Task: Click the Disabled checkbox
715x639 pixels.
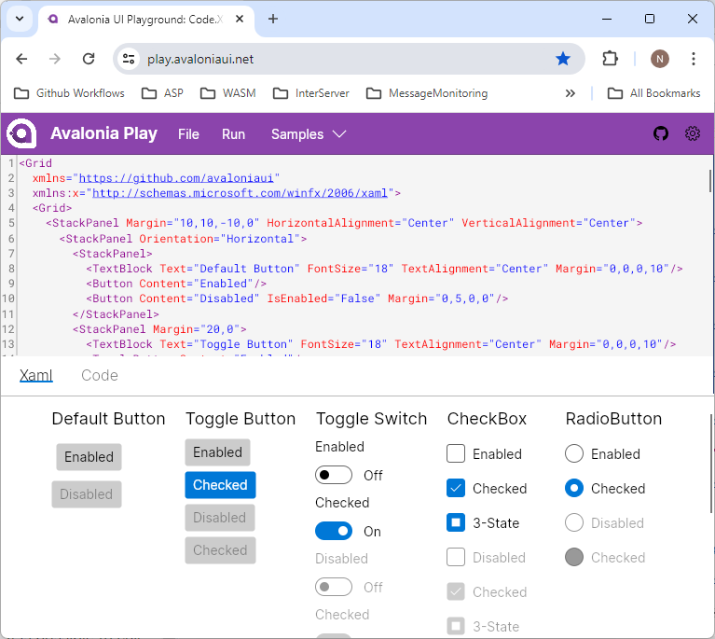Action: pyautogui.click(x=456, y=557)
